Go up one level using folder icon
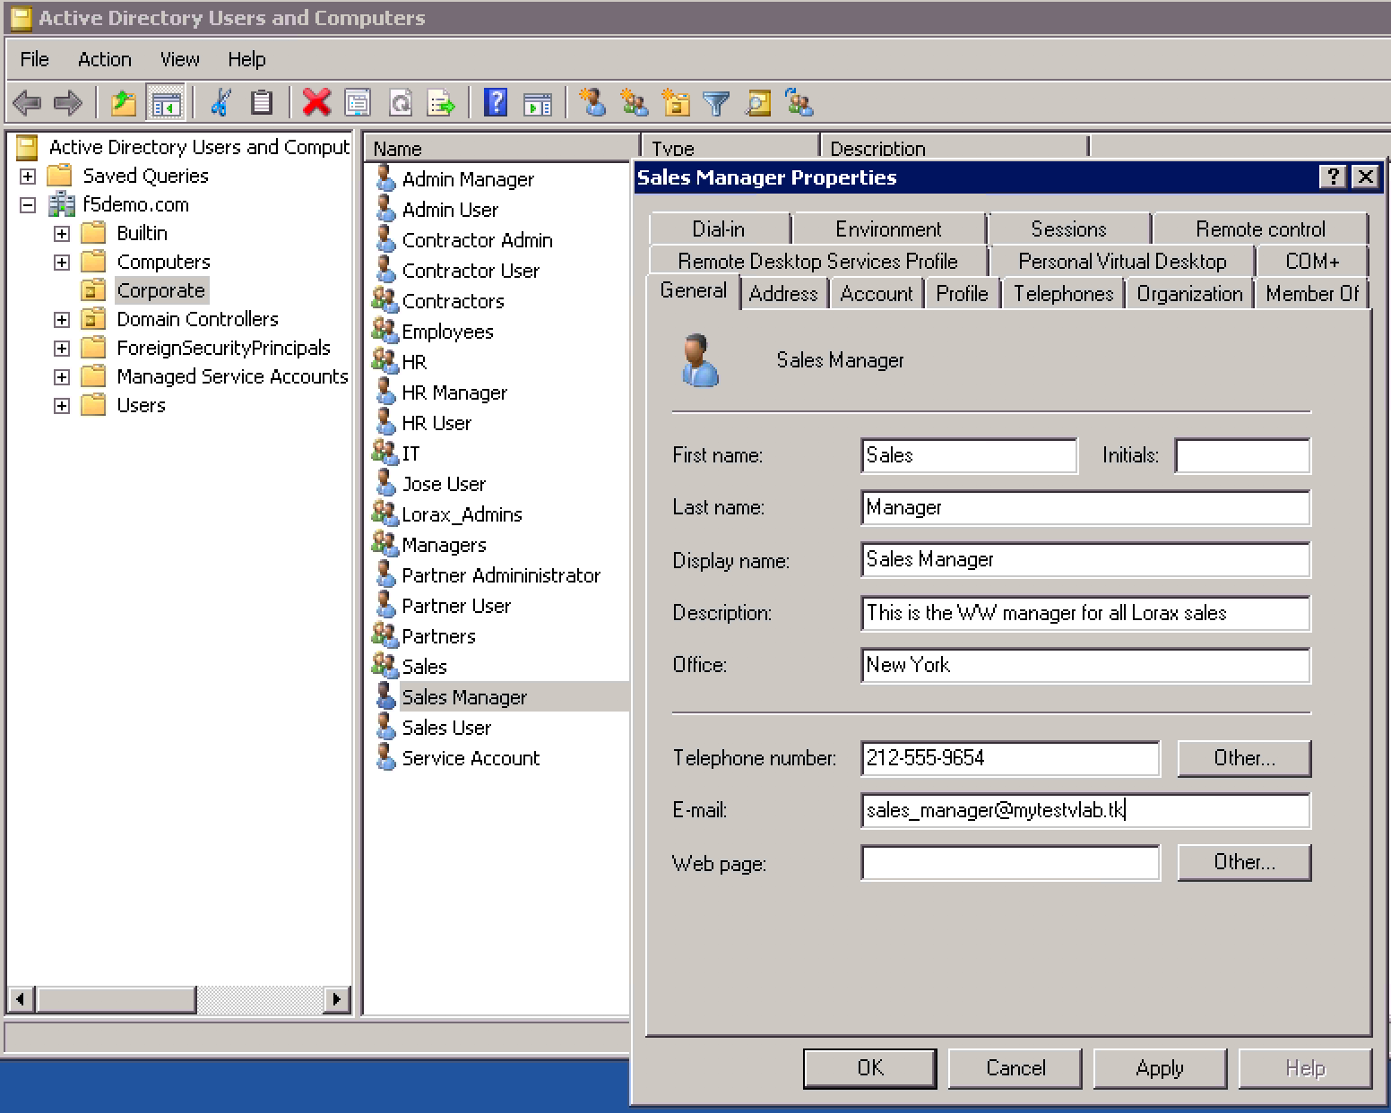Screen dimensions: 1391x1113 tap(124, 103)
